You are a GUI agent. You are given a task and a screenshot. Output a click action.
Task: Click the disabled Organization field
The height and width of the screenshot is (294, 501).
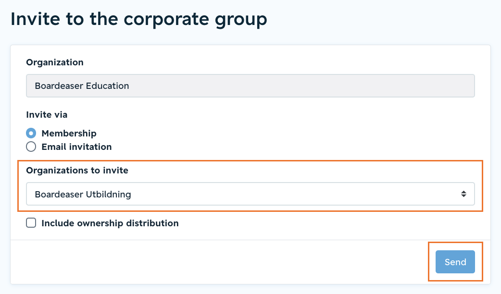click(250, 86)
